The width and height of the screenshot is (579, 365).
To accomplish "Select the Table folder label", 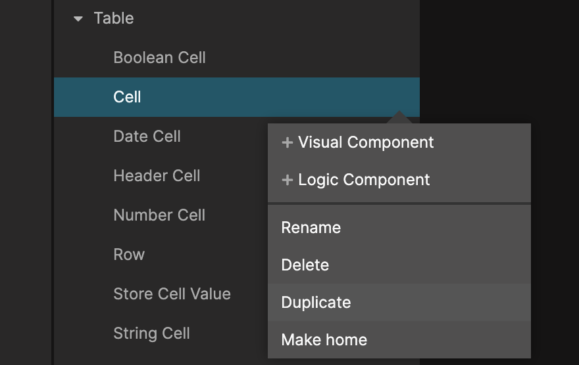I will (x=114, y=18).
